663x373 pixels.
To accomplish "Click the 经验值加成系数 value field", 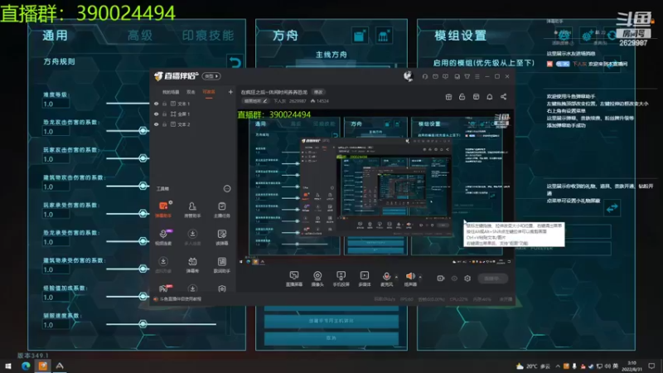I will click(56, 298).
